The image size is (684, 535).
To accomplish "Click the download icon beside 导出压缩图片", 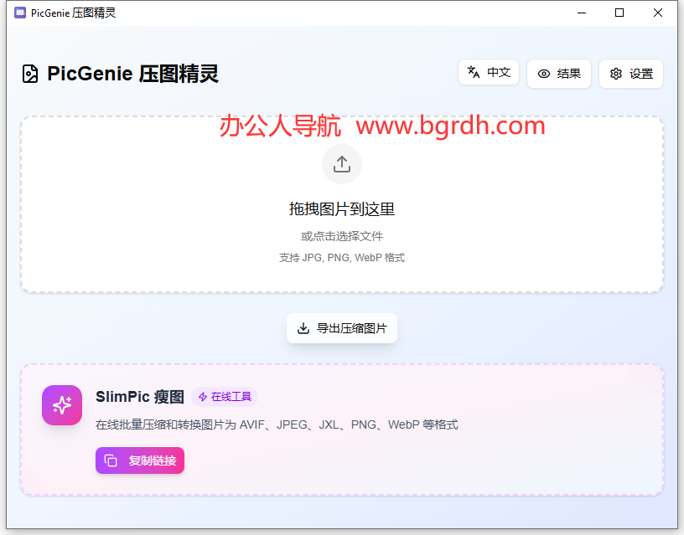I will 303,328.
